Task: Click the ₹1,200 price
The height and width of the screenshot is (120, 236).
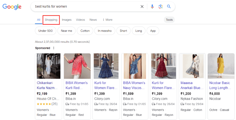Action: click(186, 94)
